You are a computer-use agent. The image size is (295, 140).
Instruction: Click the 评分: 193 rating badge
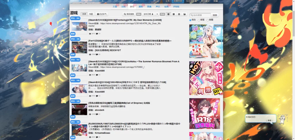pyautogui.click(x=75, y=60)
